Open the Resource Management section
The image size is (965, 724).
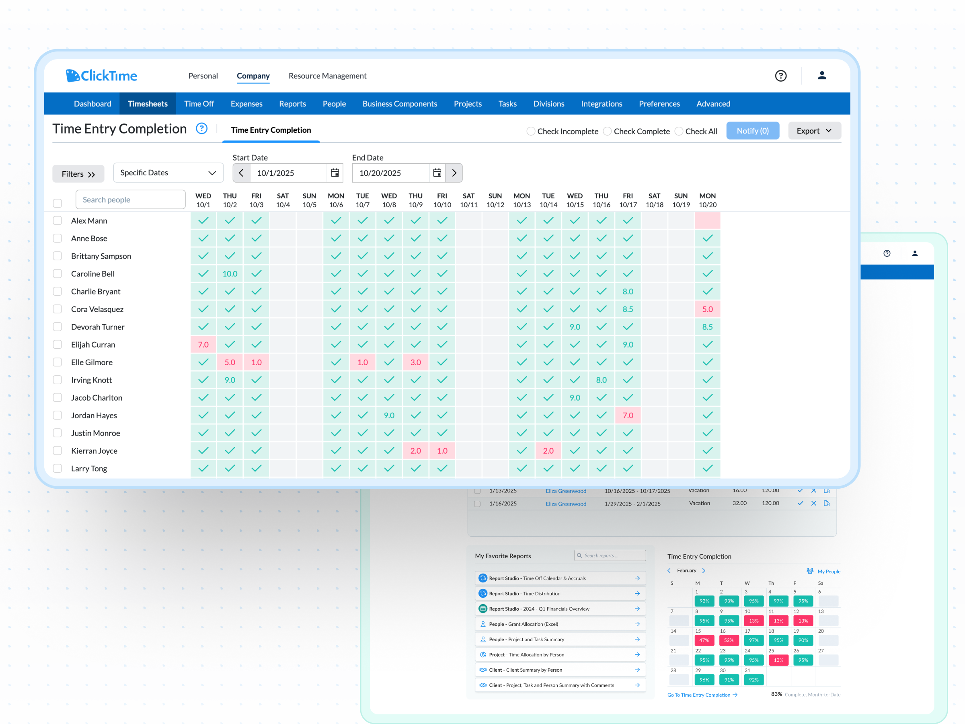pos(327,76)
